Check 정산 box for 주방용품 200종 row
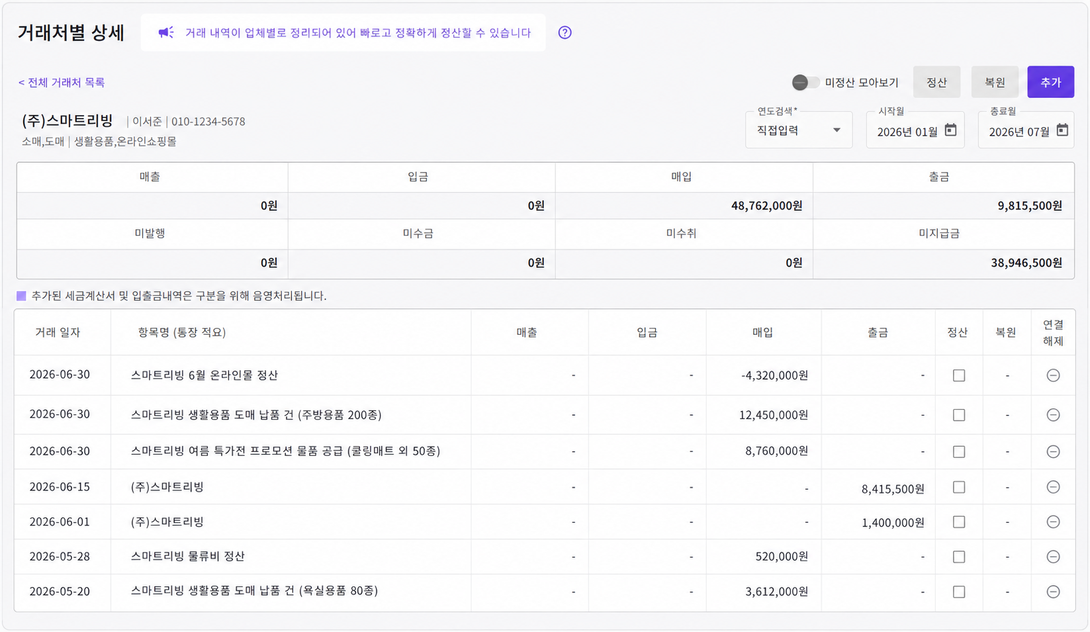This screenshot has height=632, width=1090. tap(958, 415)
